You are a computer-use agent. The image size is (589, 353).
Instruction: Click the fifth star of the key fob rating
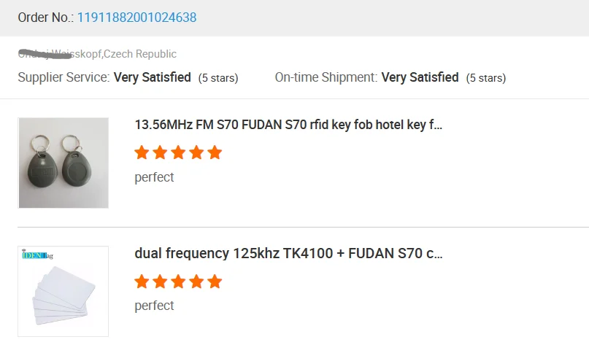click(214, 152)
